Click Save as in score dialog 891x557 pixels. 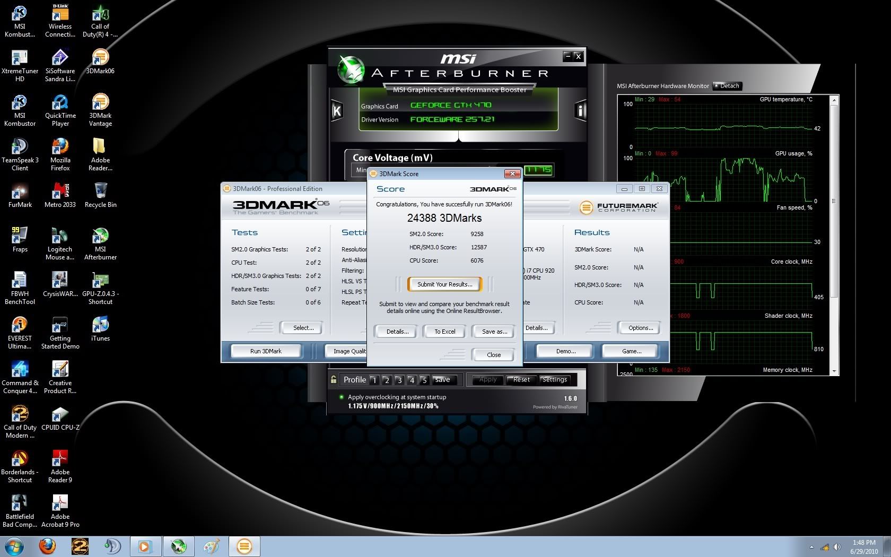point(494,332)
